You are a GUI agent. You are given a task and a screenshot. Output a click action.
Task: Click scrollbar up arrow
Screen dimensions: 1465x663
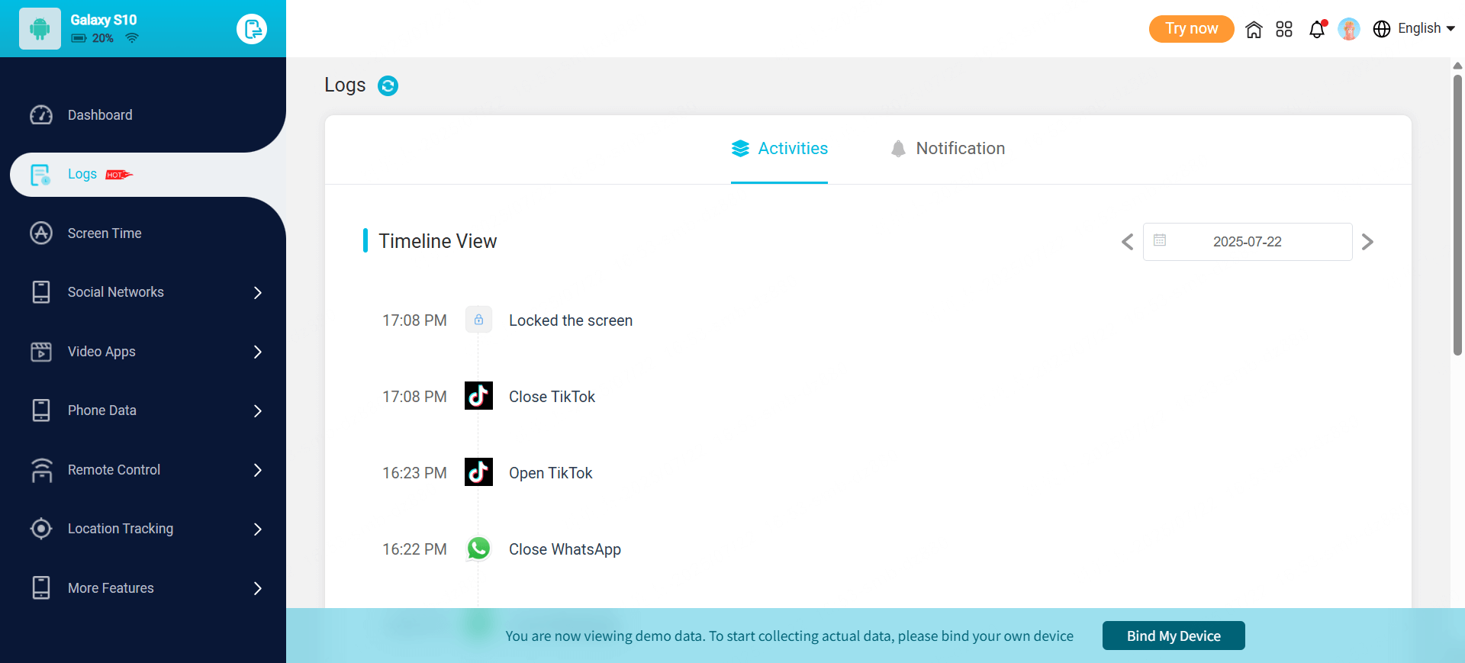[1457, 66]
